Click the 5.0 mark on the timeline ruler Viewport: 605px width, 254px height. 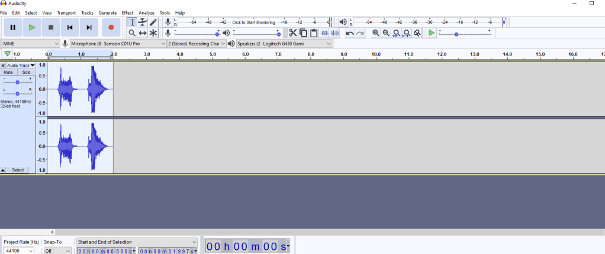point(213,54)
